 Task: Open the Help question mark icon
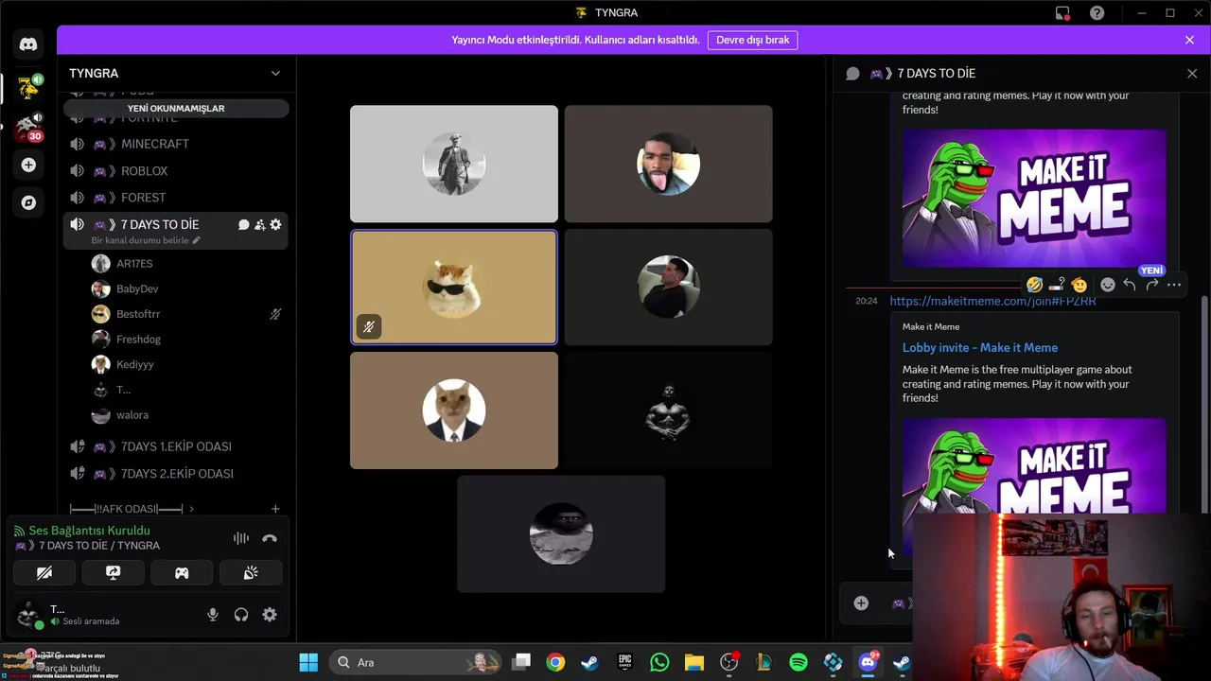[x=1097, y=12]
